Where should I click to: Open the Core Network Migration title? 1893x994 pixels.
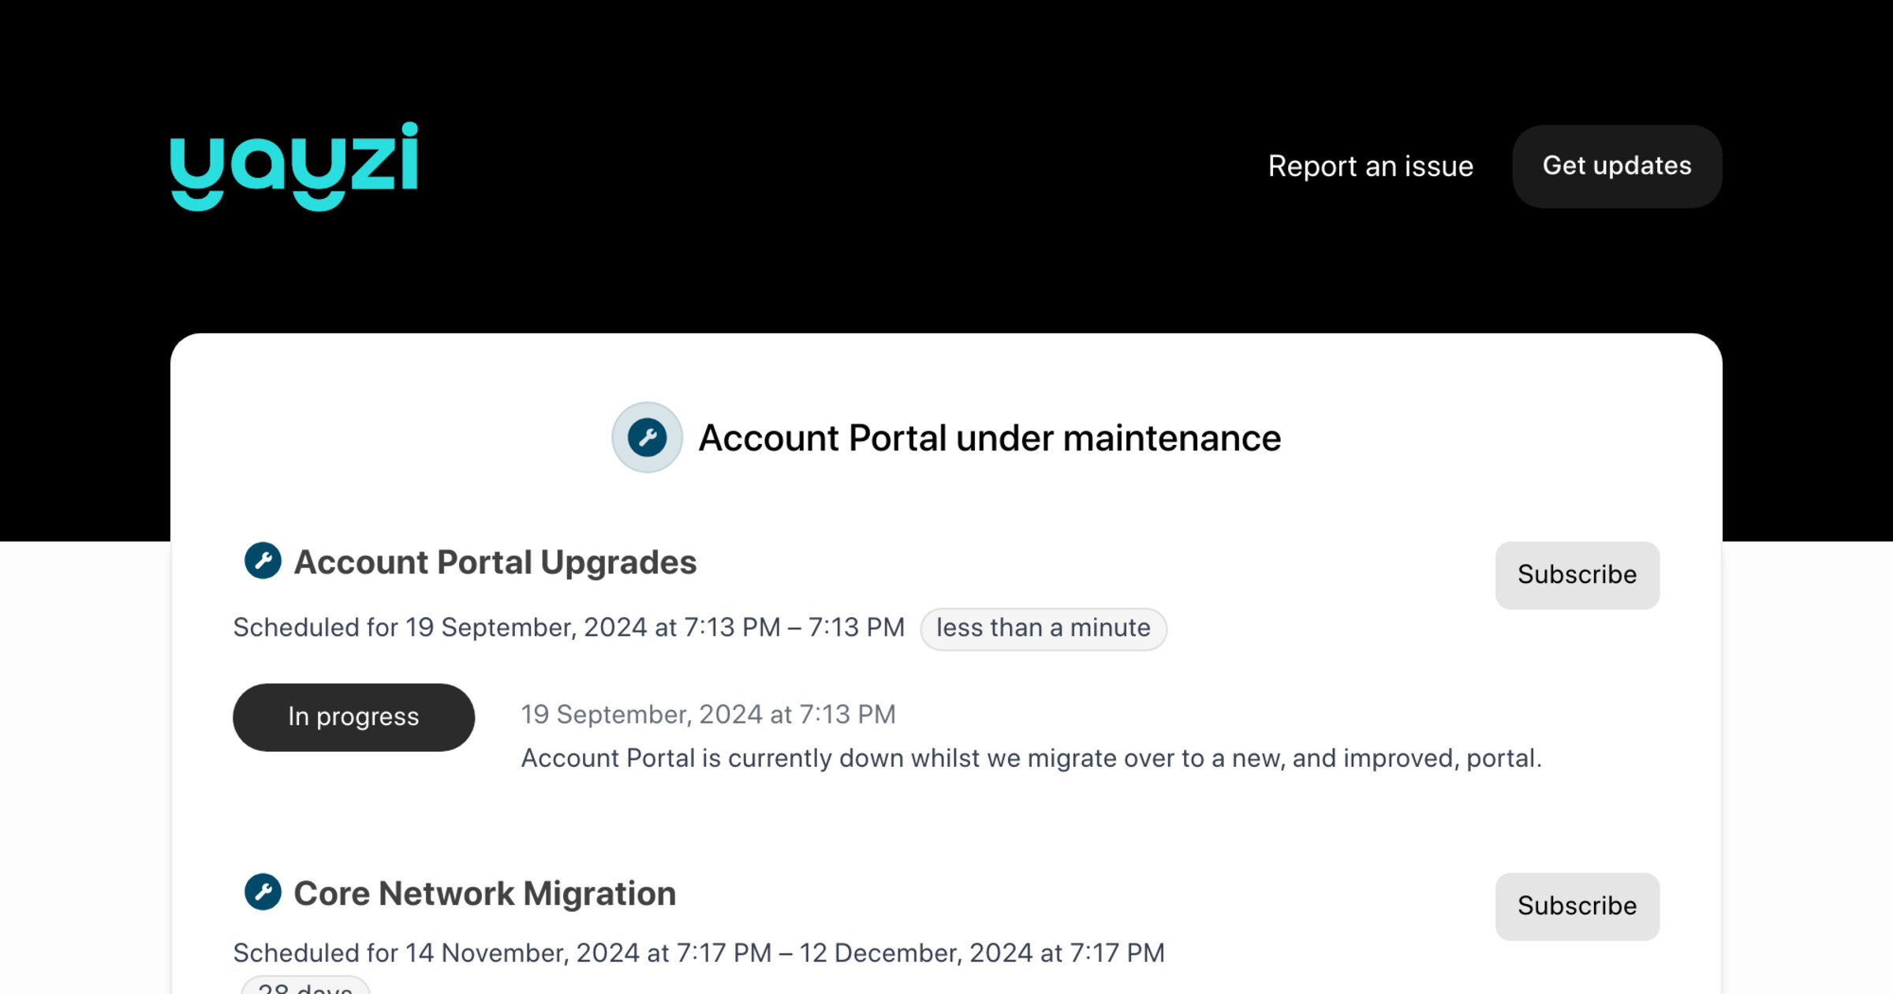pyautogui.click(x=484, y=894)
